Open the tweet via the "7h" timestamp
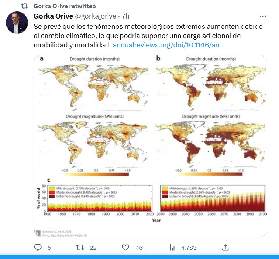This screenshot has width=279, height=259. (x=125, y=16)
